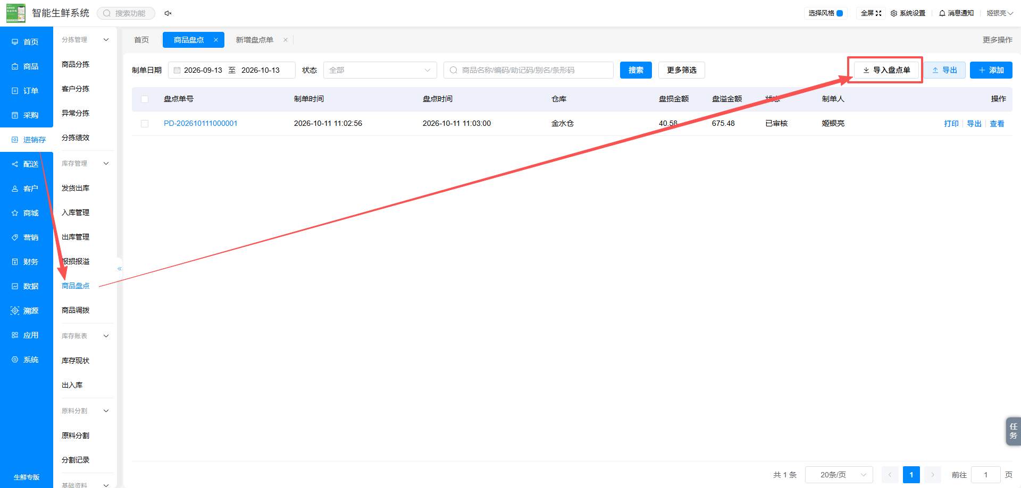The image size is (1021, 488).
Task: Open the 数据 sidebar module
Action: [x=26, y=286]
